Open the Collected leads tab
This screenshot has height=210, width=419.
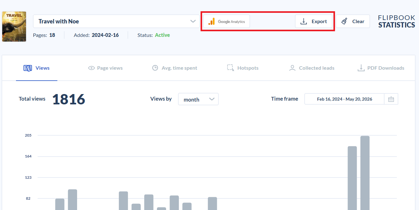312,68
